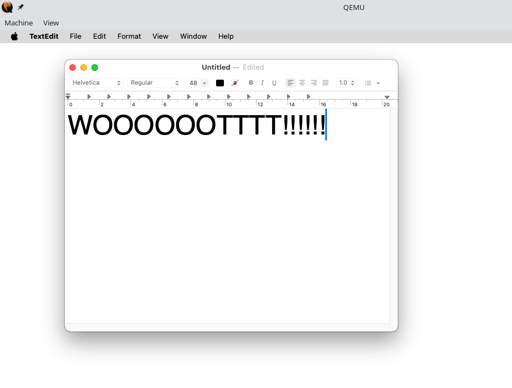Click the left indent marker at 0
Viewport: 512px width, 388px height.
[68, 96]
